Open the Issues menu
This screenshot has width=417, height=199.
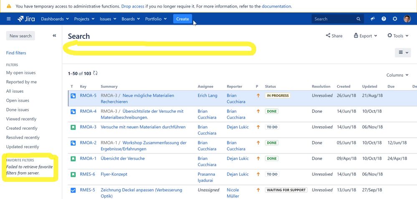click(108, 19)
